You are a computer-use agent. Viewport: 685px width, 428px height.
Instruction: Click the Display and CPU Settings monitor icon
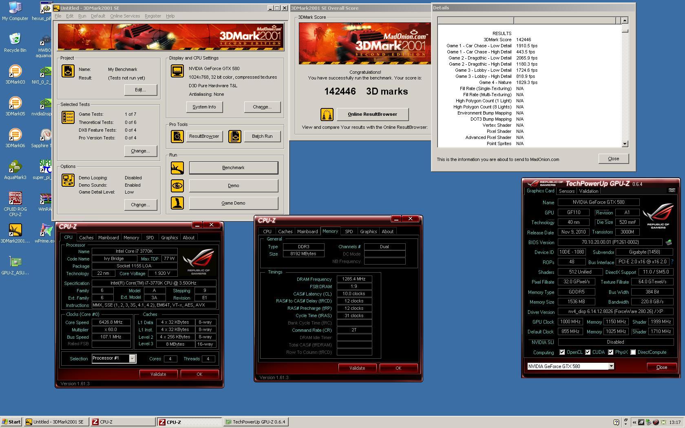coord(177,71)
